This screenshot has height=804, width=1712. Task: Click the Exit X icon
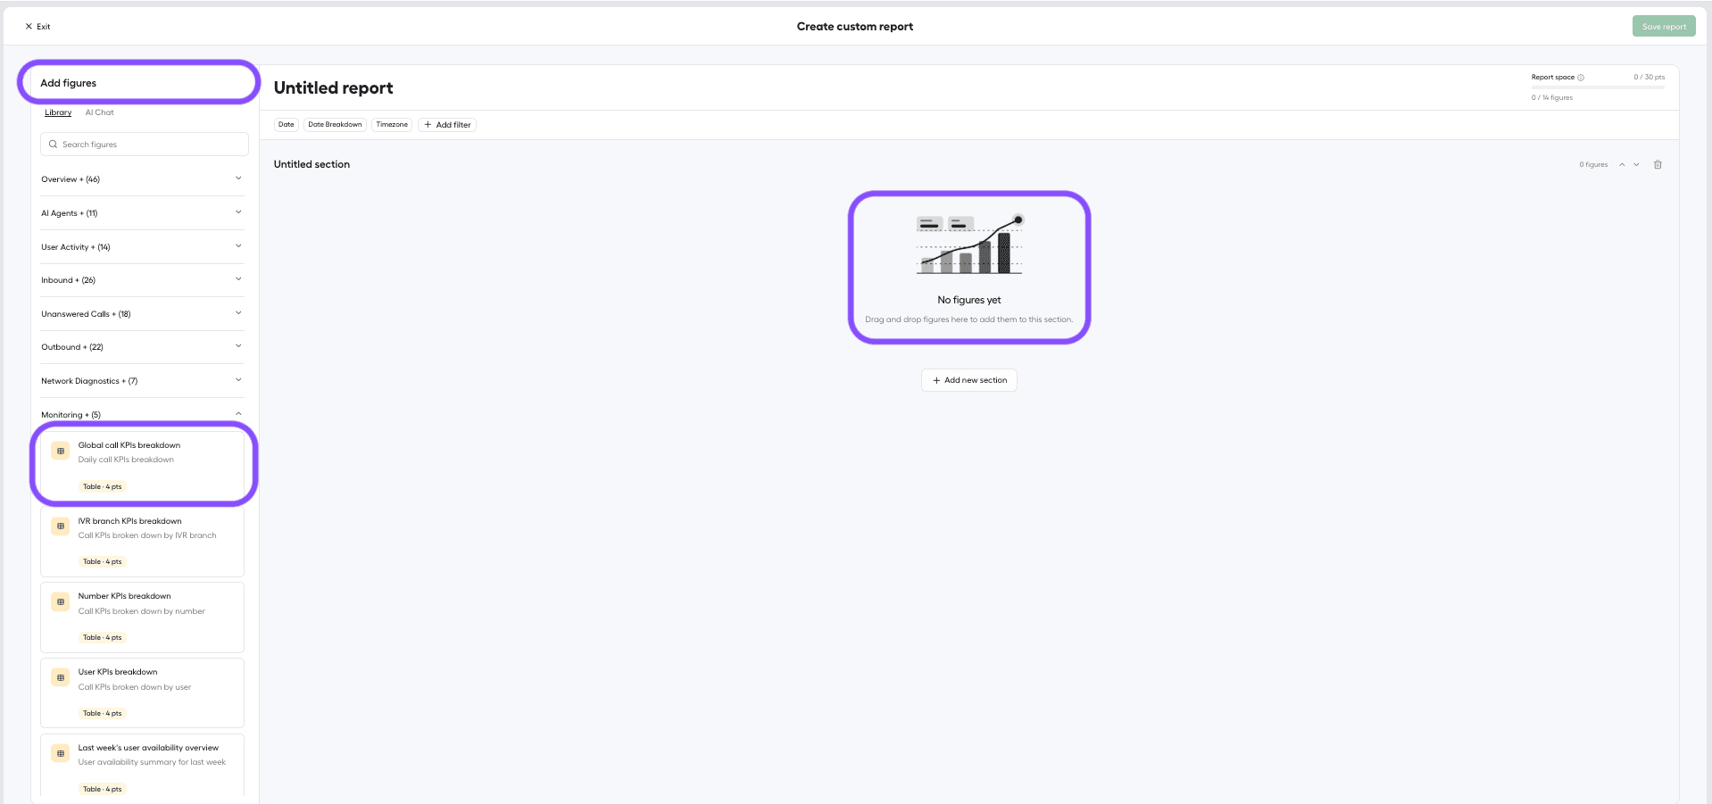[x=29, y=27]
